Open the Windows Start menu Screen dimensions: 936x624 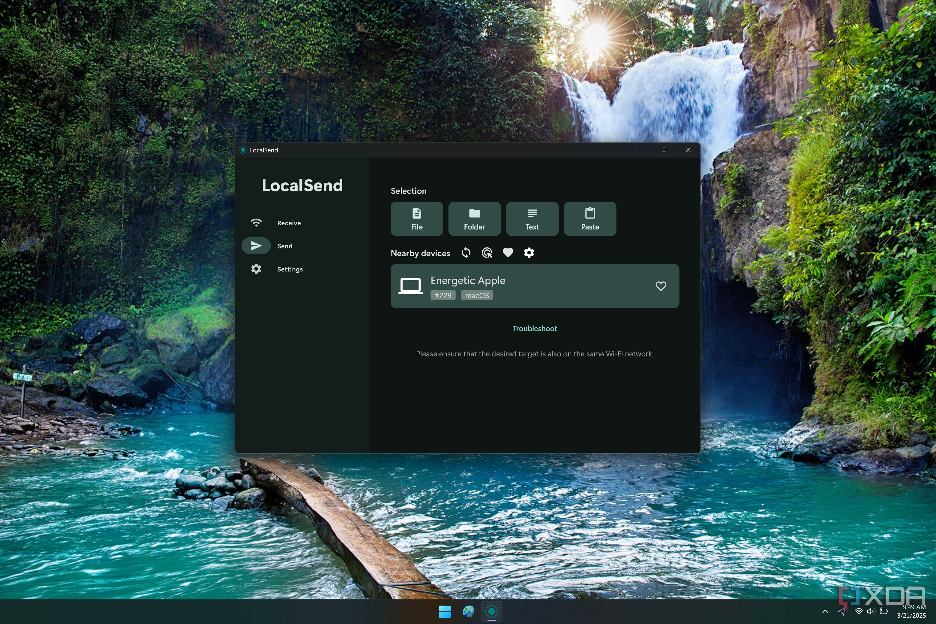445,612
